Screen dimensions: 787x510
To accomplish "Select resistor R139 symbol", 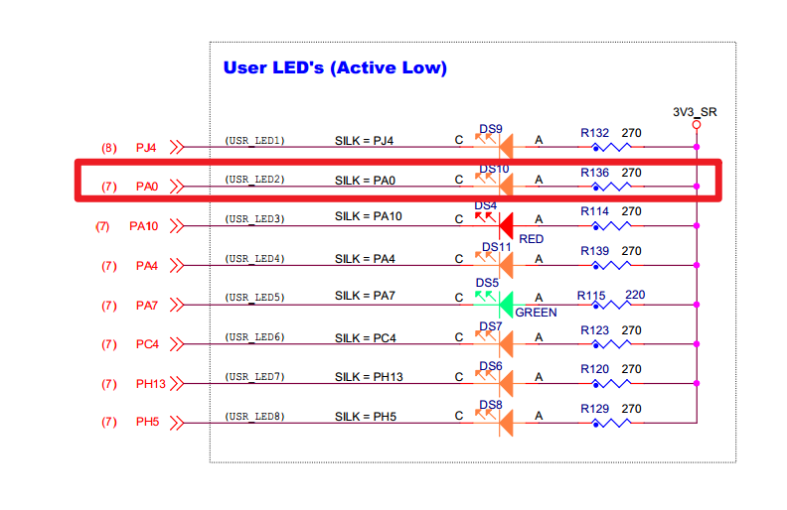I will coord(611,265).
